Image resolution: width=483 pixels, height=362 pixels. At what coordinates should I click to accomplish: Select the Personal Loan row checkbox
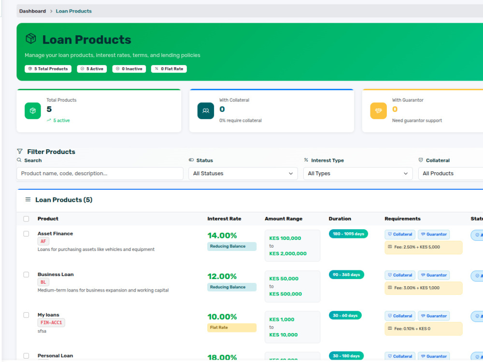(26, 356)
